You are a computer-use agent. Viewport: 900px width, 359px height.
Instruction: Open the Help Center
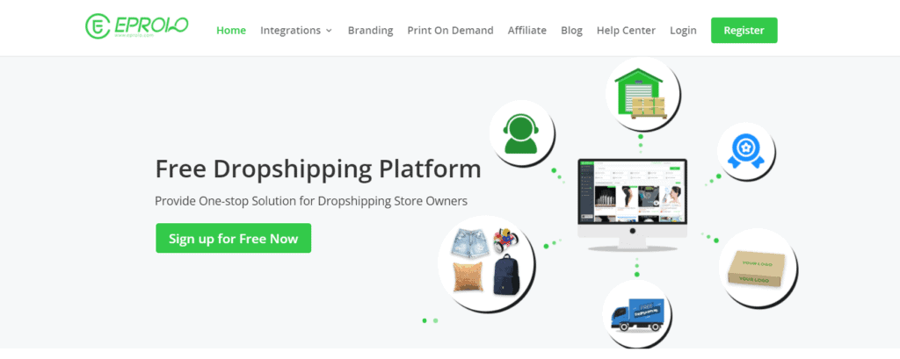coord(626,31)
